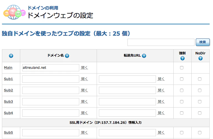Click the help icon beside 転送先URL header
213x139 pixels.
coord(144,56)
